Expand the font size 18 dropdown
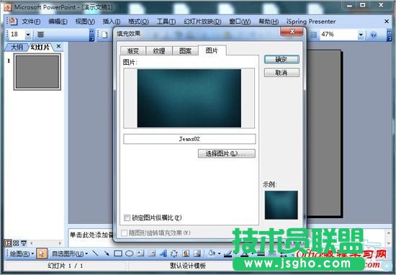This screenshot has width=396, height=275. coord(28,35)
